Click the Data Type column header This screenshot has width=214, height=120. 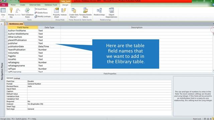pyautogui.click(x=49, y=27)
